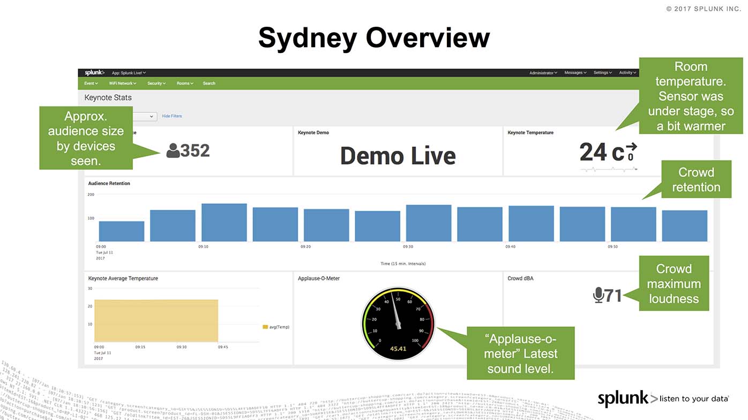
Task: Click the Audience Retention panel title
Action: click(x=109, y=184)
